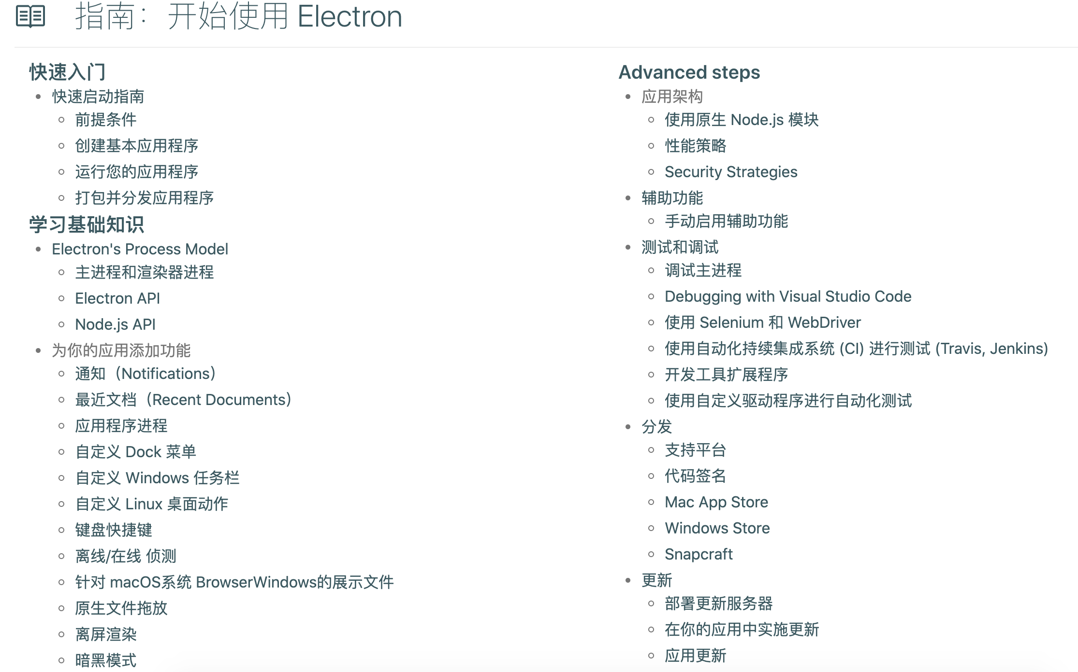Image resolution: width=1078 pixels, height=672 pixels.
Task: Open the 打包并分发应用程序 link
Action: [x=145, y=198]
